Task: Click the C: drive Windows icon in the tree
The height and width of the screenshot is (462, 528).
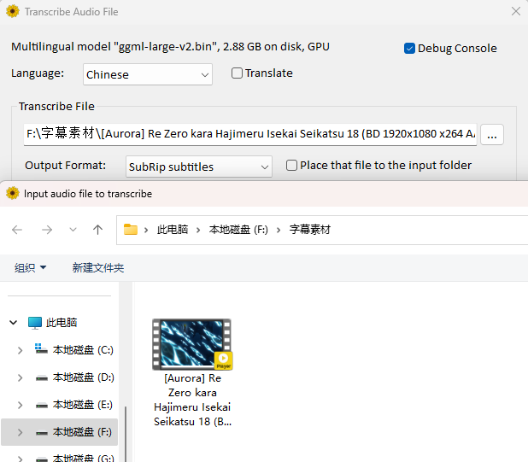Action: coord(41,348)
